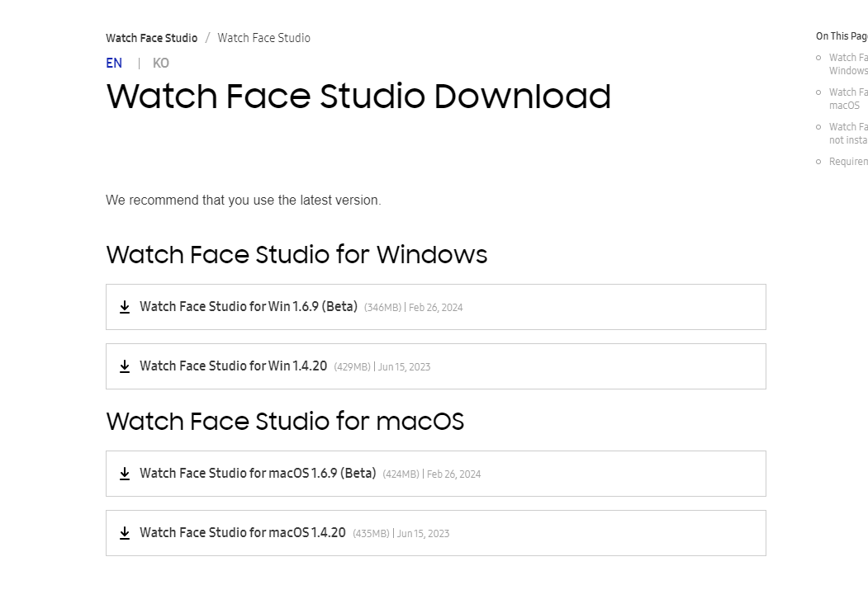The height and width of the screenshot is (604, 868).
Task: Download Watch Face Studio for Win 1.6.9 (Beta)
Action: click(x=436, y=307)
